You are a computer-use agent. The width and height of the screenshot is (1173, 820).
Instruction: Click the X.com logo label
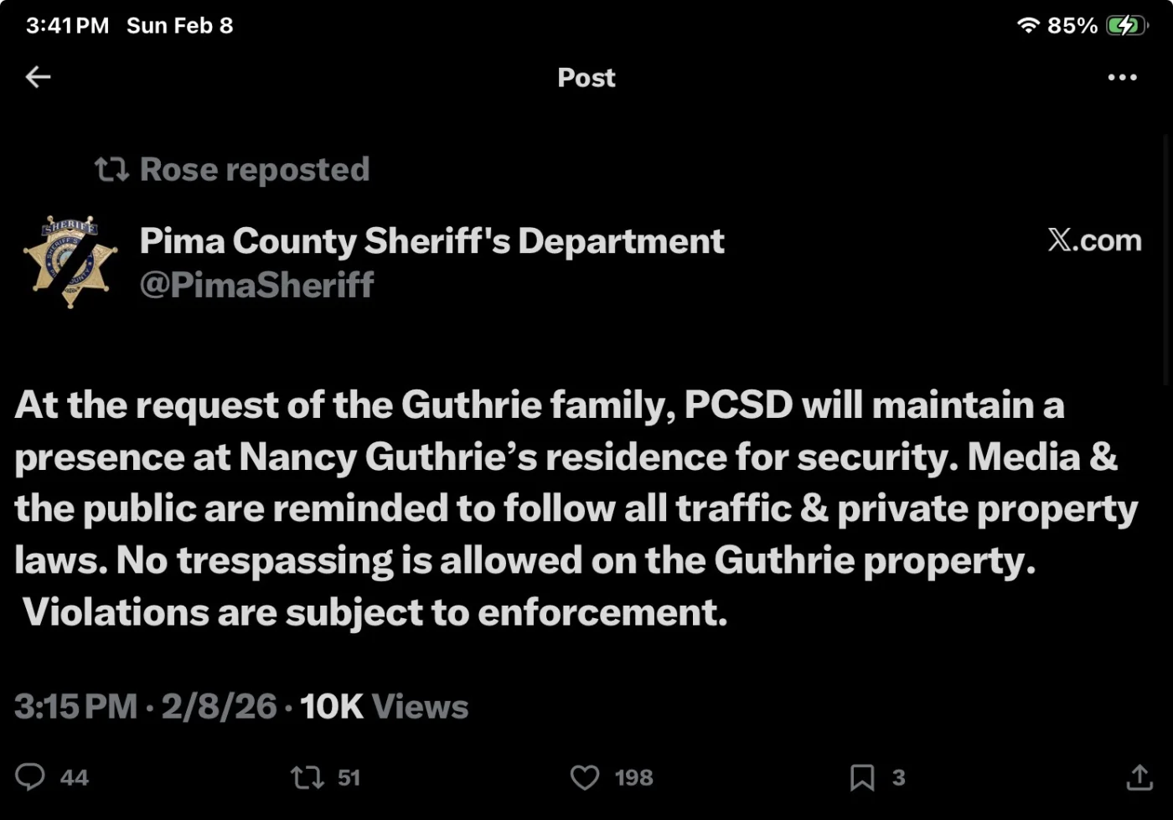click(x=1094, y=240)
